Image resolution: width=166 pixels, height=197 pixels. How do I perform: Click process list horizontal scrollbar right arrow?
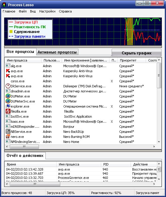(x=154, y=146)
